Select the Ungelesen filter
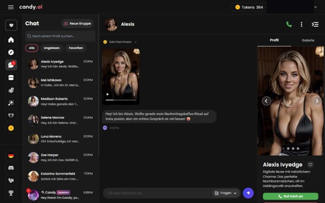 pyautogui.click(x=52, y=48)
